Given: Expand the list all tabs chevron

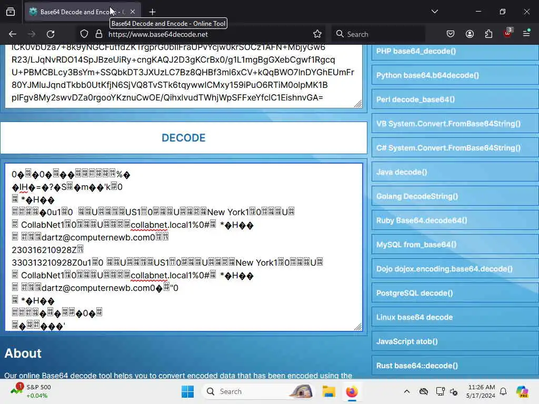Looking at the screenshot, I should 434,12.
